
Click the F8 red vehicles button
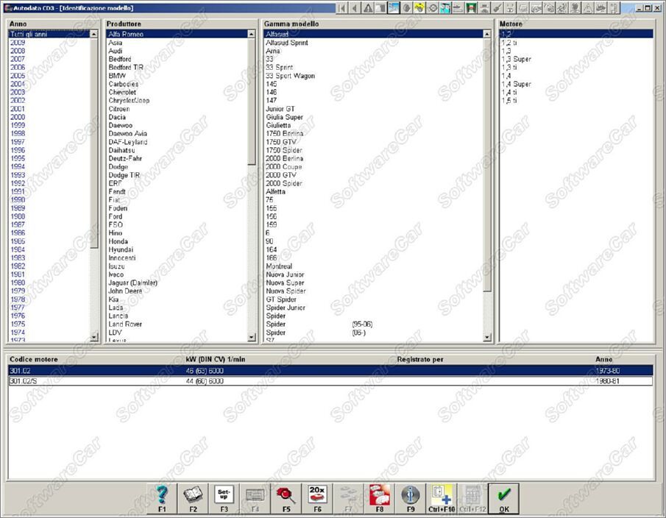(379, 498)
